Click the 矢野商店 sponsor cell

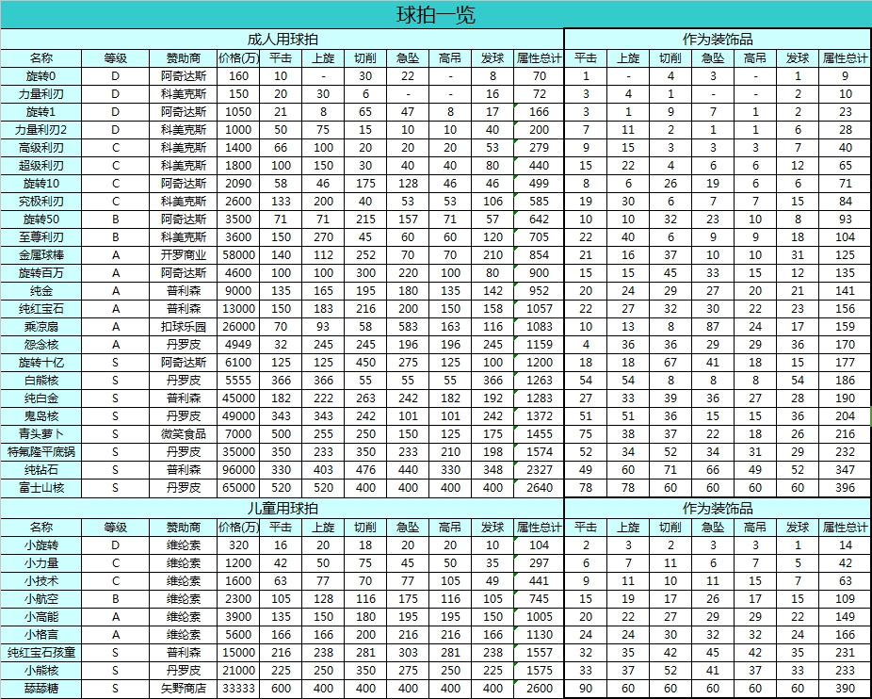click(x=184, y=689)
